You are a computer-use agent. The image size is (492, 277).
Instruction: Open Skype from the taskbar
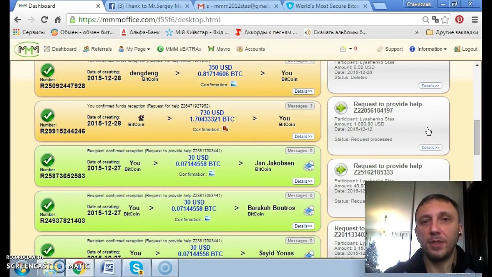(136, 267)
